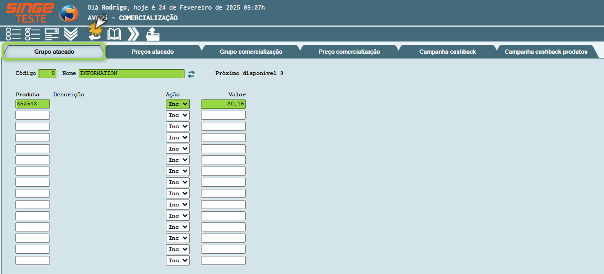Click the swap arrows beside Nome field
The width and height of the screenshot is (604, 274).
(x=191, y=74)
